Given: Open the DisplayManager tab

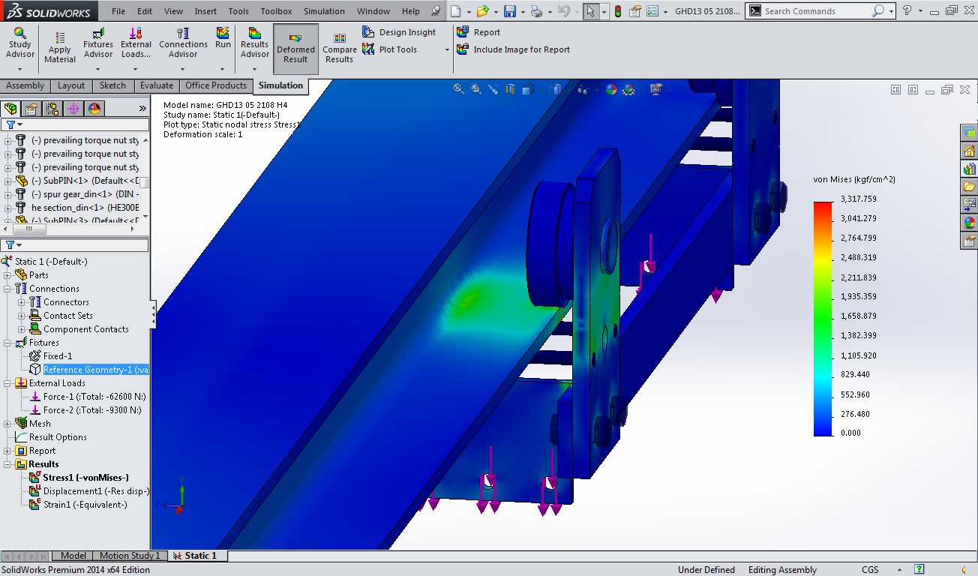Looking at the screenshot, I should 94,108.
